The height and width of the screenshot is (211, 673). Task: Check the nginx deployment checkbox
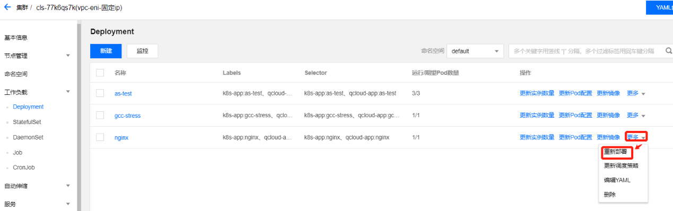tap(100, 137)
